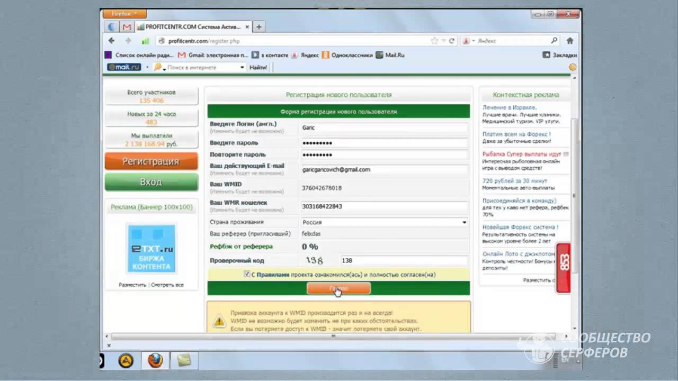Click the E-mail field with gancgancovich@gmail.com
The width and height of the screenshot is (678, 381).
pos(385,170)
